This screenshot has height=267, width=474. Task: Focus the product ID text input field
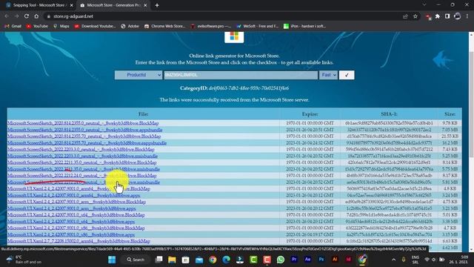click(x=241, y=75)
